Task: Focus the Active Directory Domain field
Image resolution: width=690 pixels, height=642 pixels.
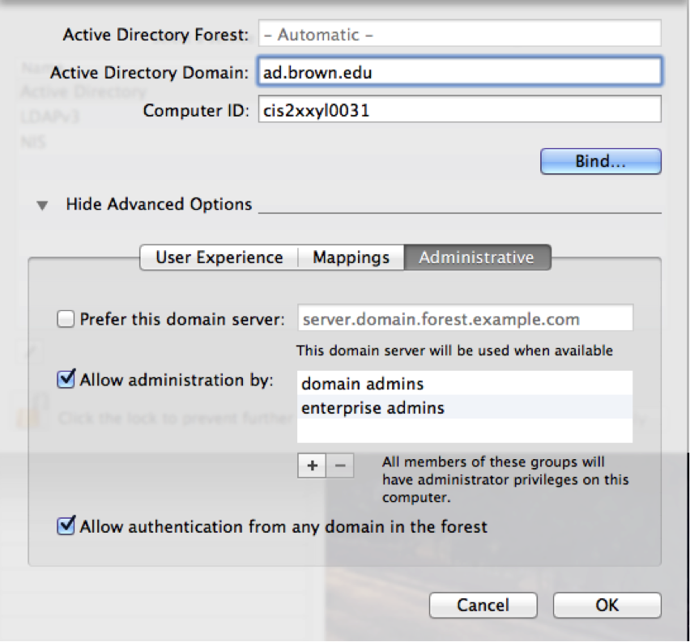Action: (x=459, y=71)
